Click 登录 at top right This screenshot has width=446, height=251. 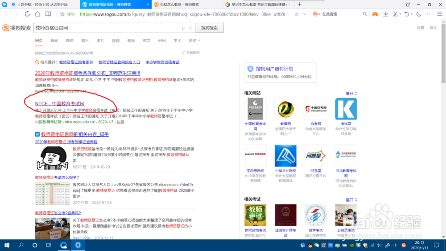(x=433, y=28)
